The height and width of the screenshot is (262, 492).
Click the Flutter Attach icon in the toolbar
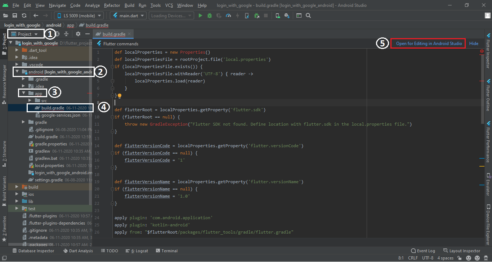tap(247, 15)
